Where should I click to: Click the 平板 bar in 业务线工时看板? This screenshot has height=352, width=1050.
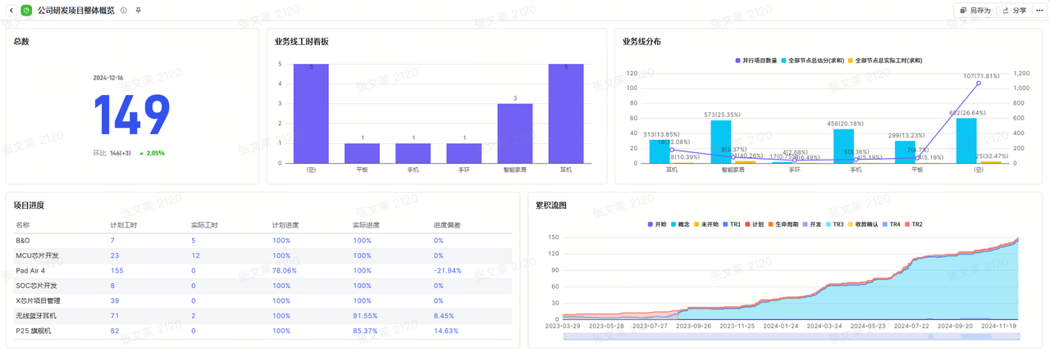tap(362, 153)
